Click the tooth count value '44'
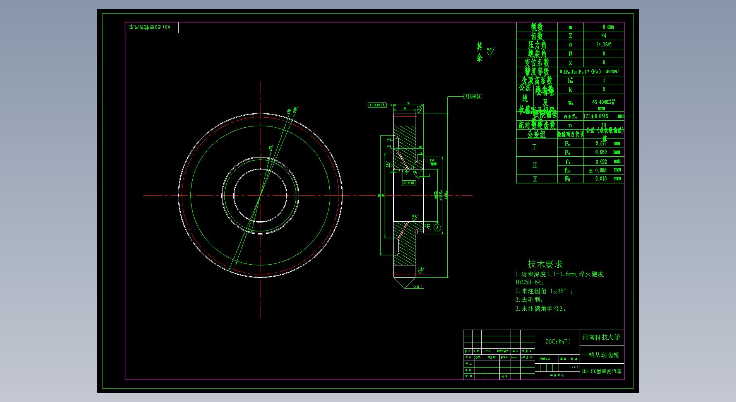This screenshot has width=736, height=402. 604,36
